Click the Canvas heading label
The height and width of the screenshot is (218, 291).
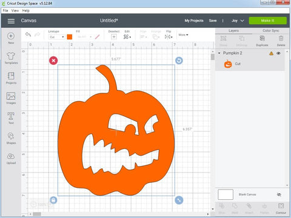click(x=28, y=21)
